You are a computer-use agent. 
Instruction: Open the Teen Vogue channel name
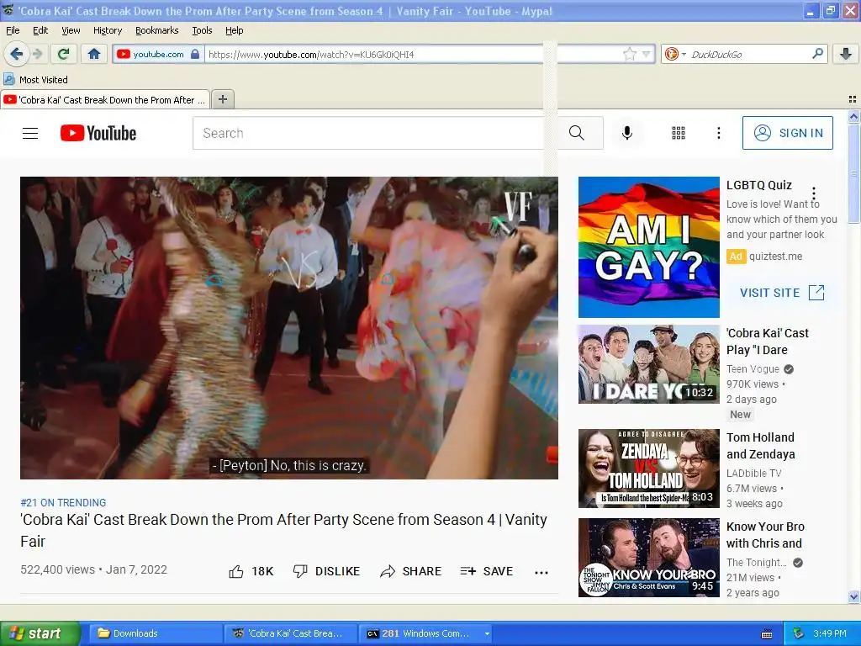tap(753, 369)
